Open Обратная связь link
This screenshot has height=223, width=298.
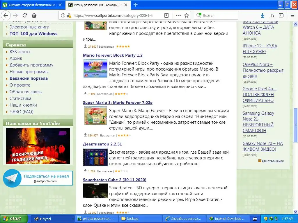pos(26,91)
